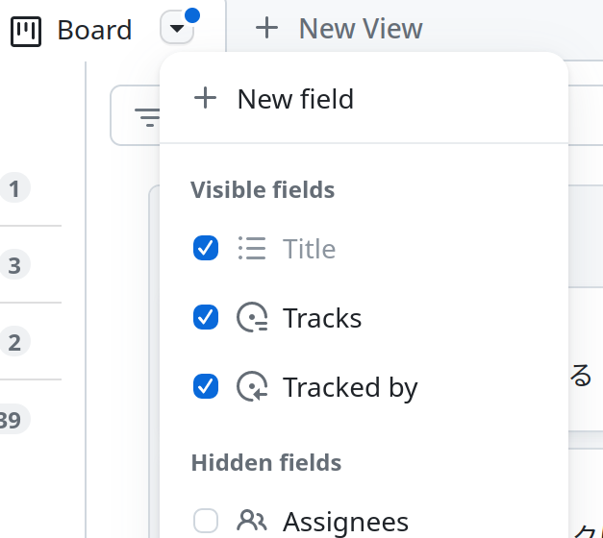Switch to the Board tab

(71, 31)
